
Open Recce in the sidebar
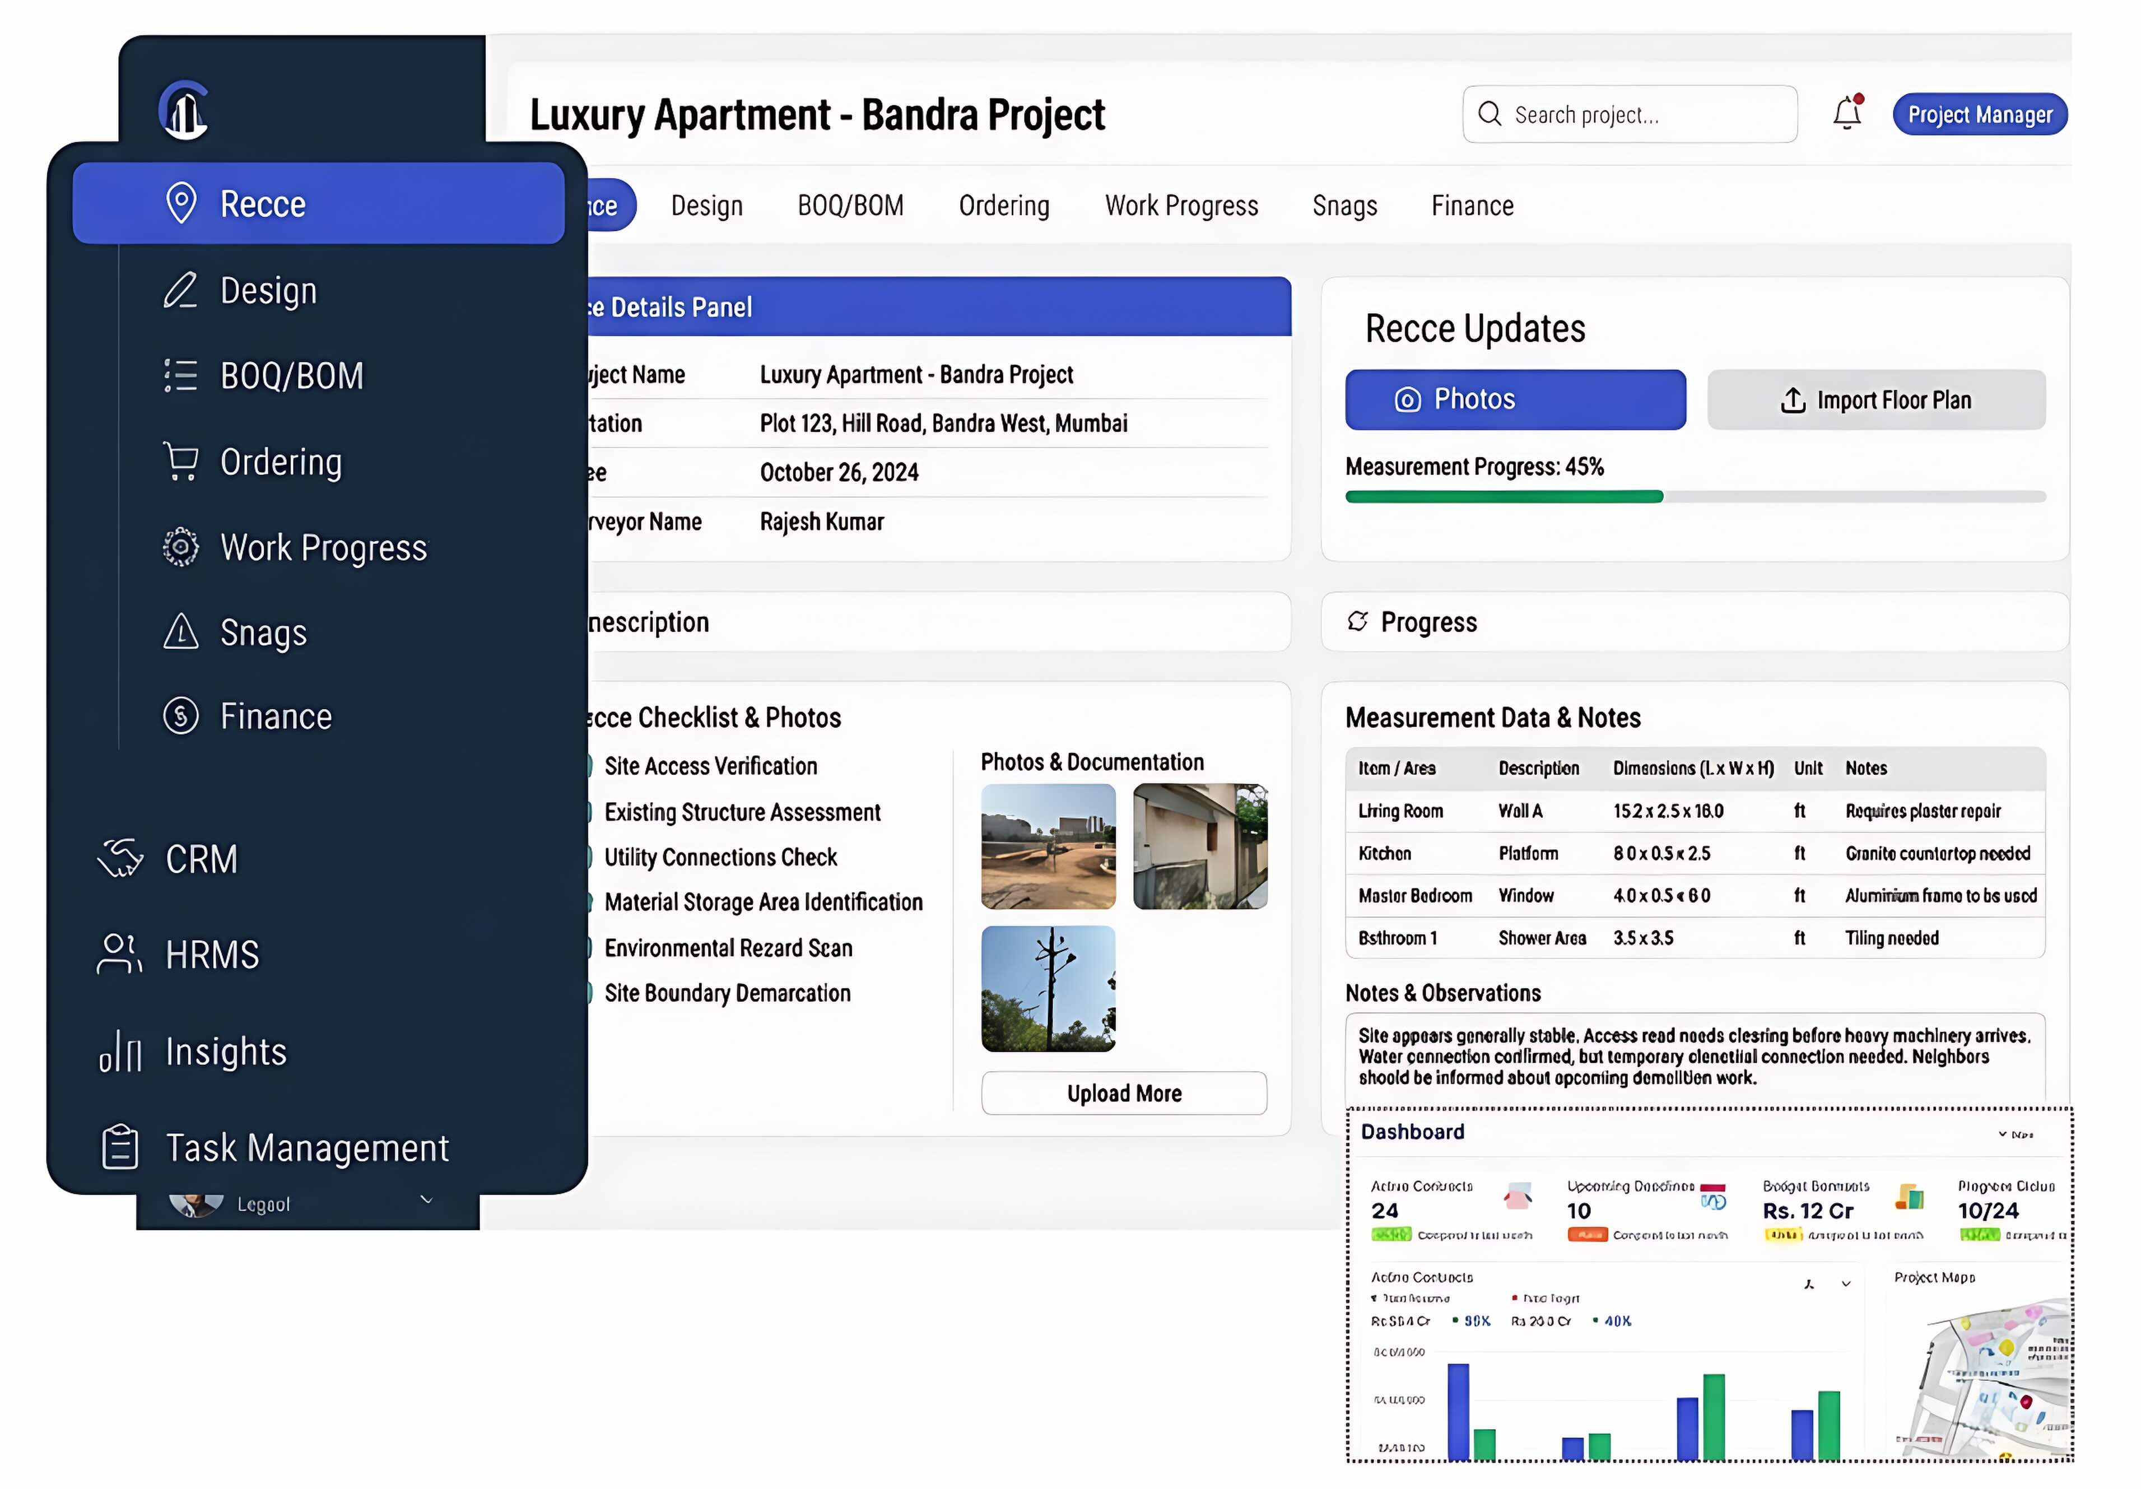[x=318, y=203]
